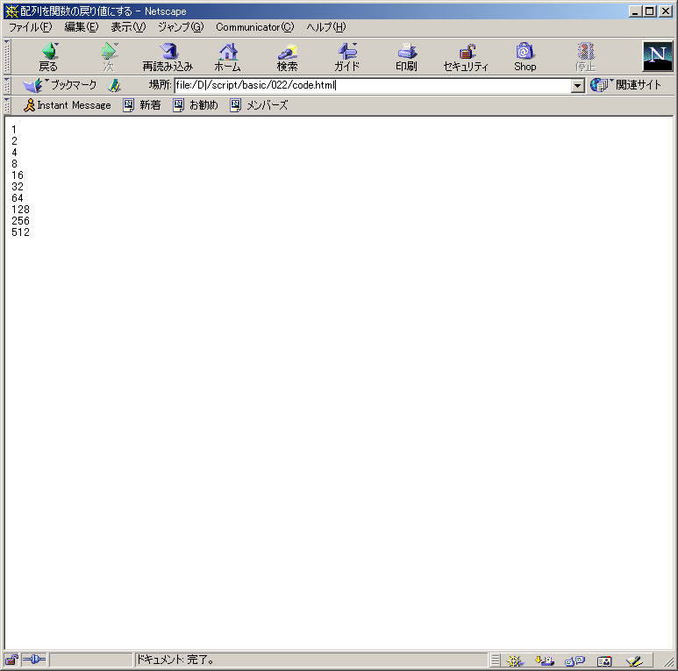This screenshot has height=671, width=678.
Task: Minimize the Netscape window
Action: 635,11
